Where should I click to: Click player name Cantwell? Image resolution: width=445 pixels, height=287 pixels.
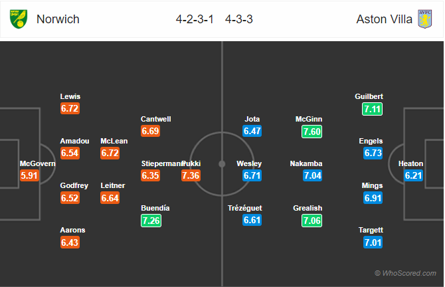tap(156, 119)
